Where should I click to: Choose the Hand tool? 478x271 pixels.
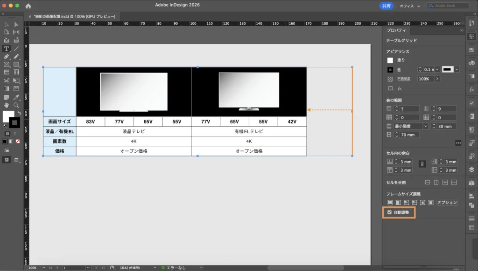click(7, 105)
